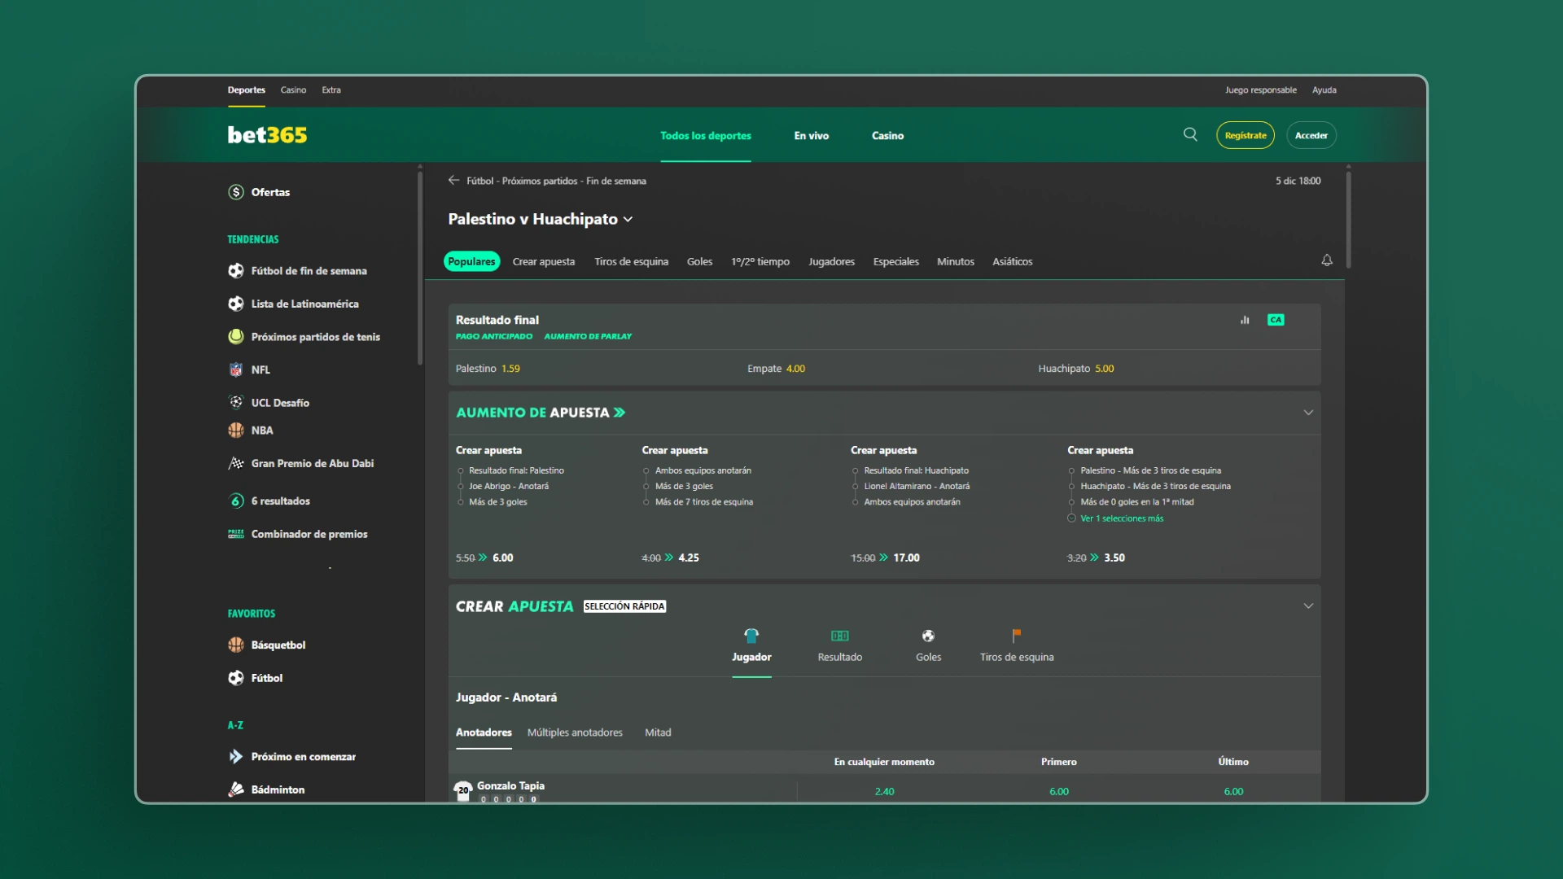The height and width of the screenshot is (879, 1563).
Task: Open the match statistics chart icon
Action: click(1245, 320)
